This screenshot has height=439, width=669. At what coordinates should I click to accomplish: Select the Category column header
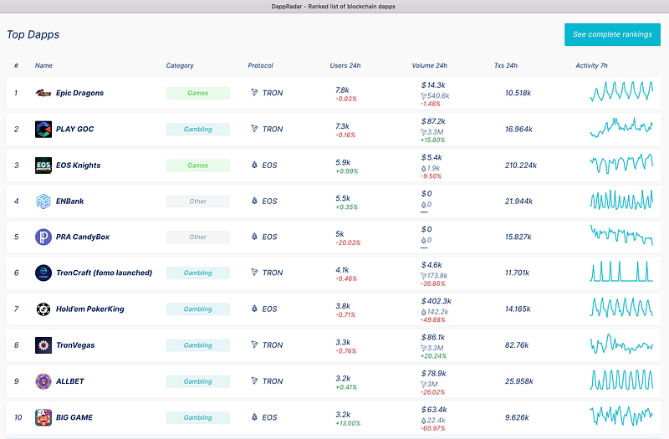coord(180,66)
